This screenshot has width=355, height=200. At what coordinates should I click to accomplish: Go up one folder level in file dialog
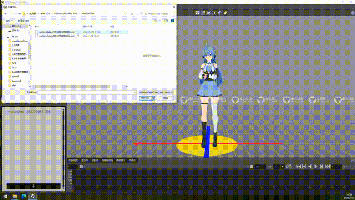[x=19, y=14]
